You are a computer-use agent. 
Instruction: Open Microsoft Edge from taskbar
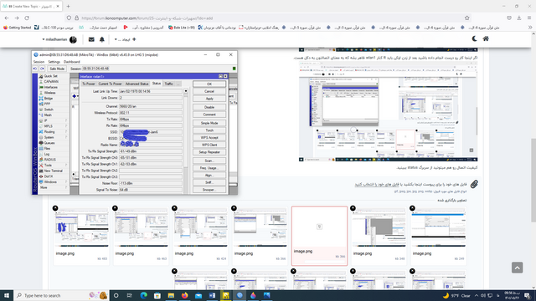pos(143,295)
